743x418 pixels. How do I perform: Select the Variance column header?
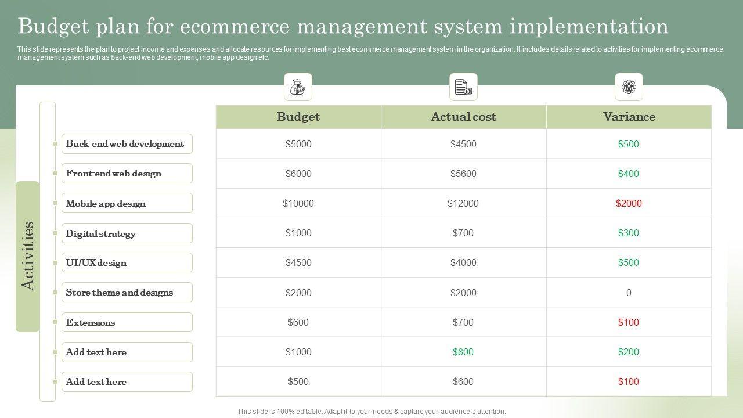pyautogui.click(x=629, y=117)
